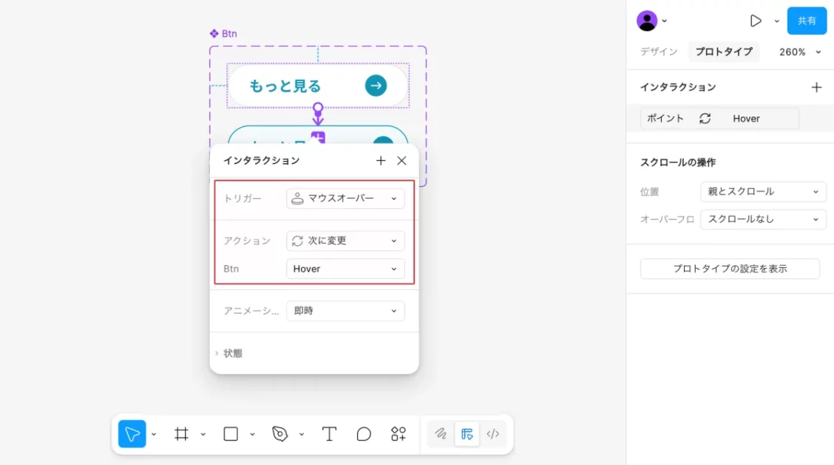Click the Present play icon

pos(755,21)
